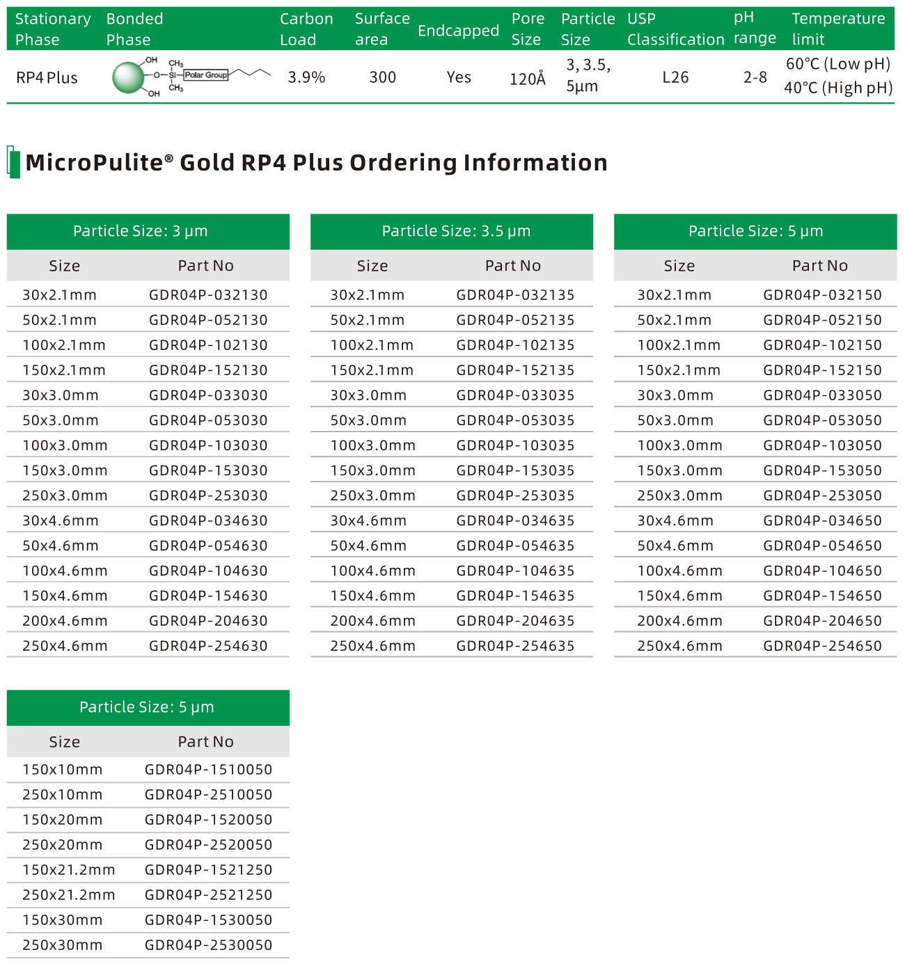This screenshot has width=905, height=973.
Task: Select part number GDR04P-102130
Action: [x=209, y=345]
